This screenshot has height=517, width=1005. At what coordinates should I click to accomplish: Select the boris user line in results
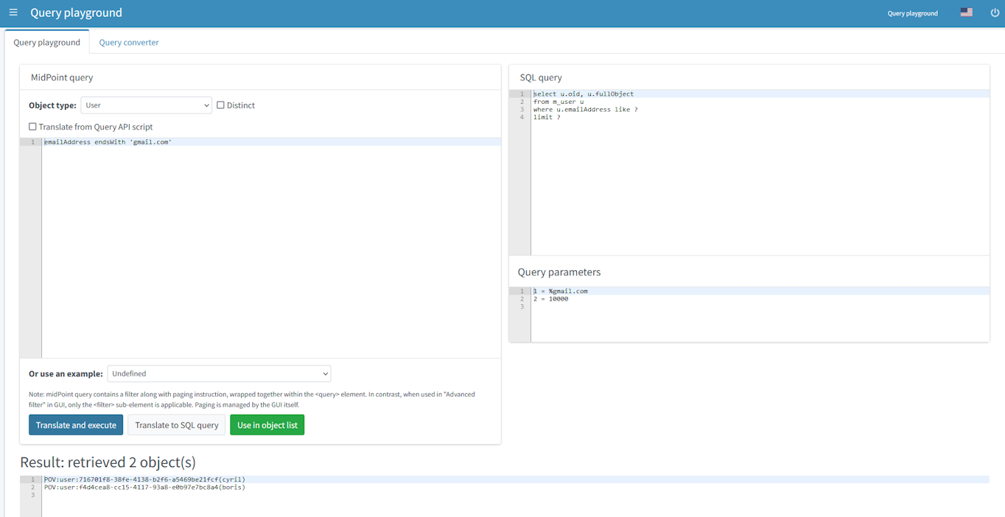[x=144, y=487]
